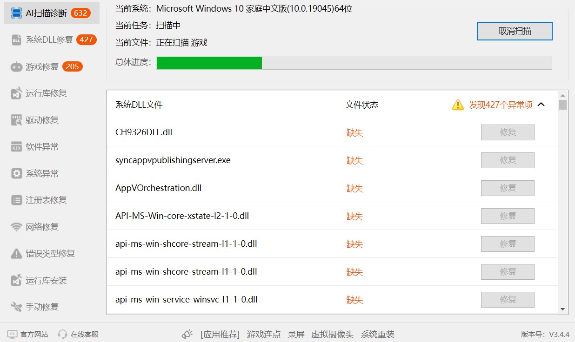This screenshot has height=342, width=575.
Task: Open the 虚拟摄像头 recommended app link
Action: click(332, 335)
